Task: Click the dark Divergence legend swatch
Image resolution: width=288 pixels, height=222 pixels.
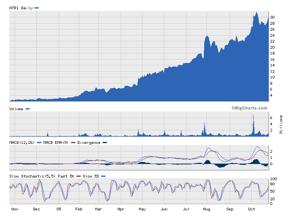Action: point(105,143)
